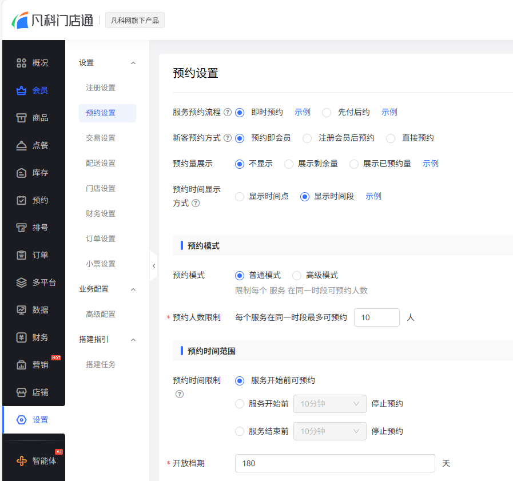This screenshot has height=481, width=513.
Task: Open the 服务结束前 10分钟 dropdown
Action: pyautogui.click(x=329, y=431)
